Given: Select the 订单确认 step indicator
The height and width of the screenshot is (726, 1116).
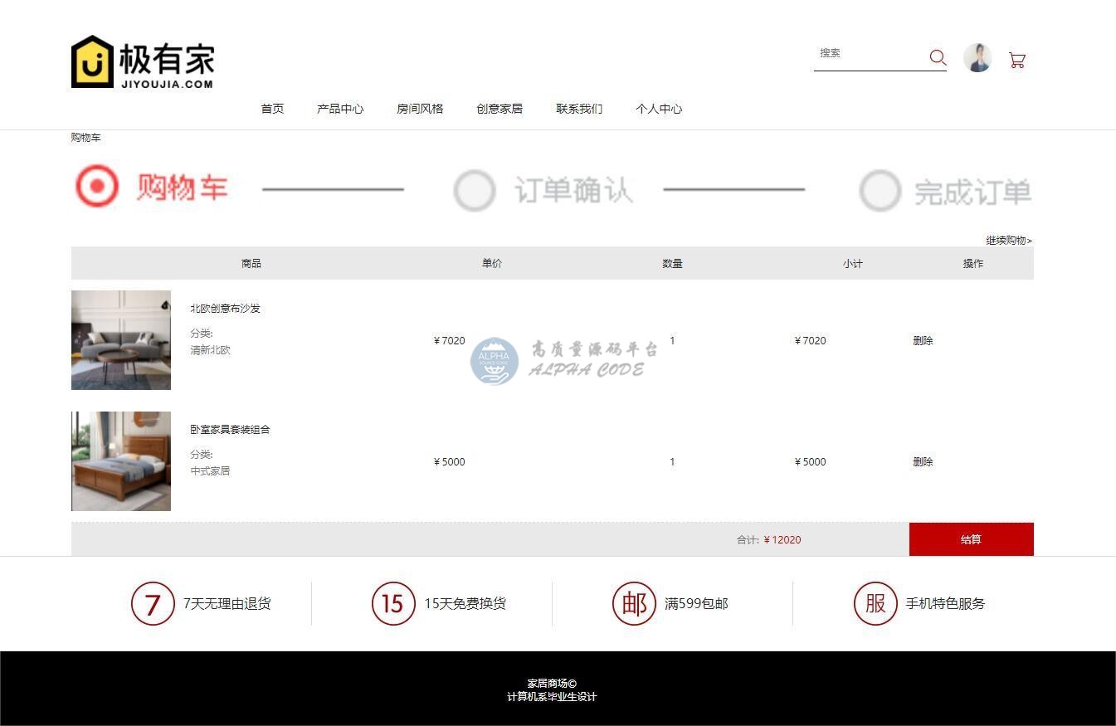Looking at the screenshot, I should click(x=543, y=190).
